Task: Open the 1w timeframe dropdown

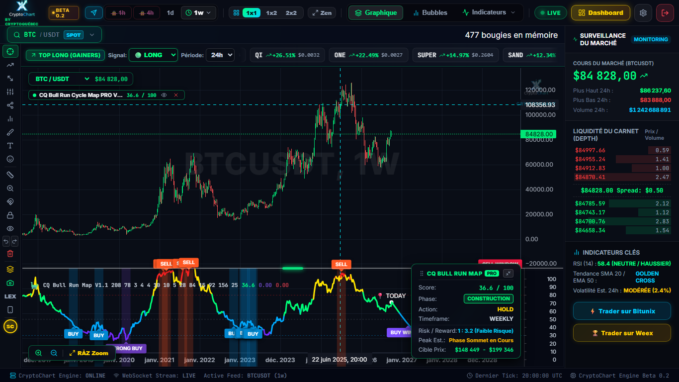Action: tap(198, 12)
